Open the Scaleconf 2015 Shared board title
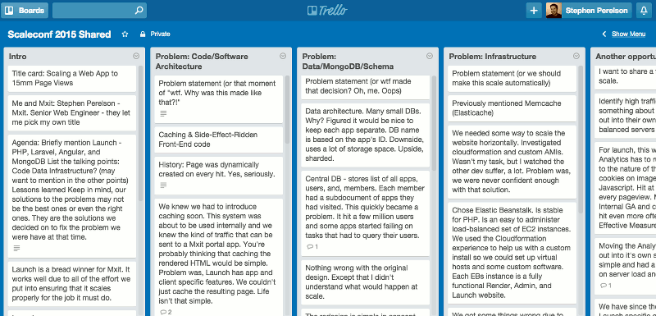Image resolution: width=656 pixels, height=316 pixels. click(x=59, y=34)
